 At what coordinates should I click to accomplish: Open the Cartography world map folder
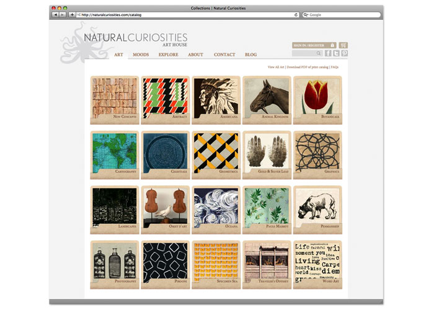(115, 155)
